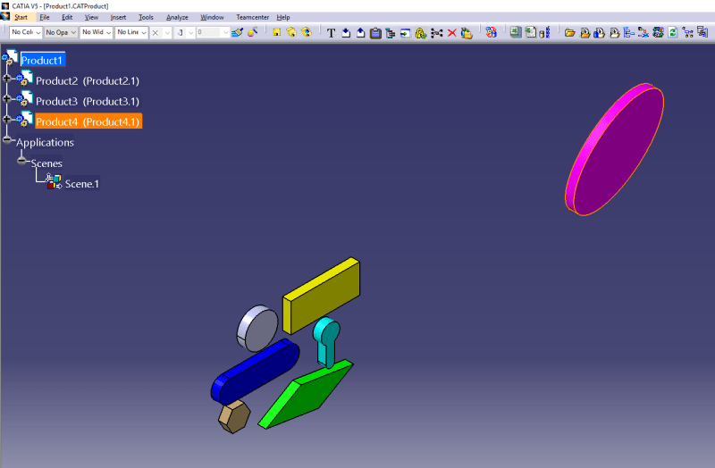Open the Window menu
The width and height of the screenshot is (715, 468).
212,17
